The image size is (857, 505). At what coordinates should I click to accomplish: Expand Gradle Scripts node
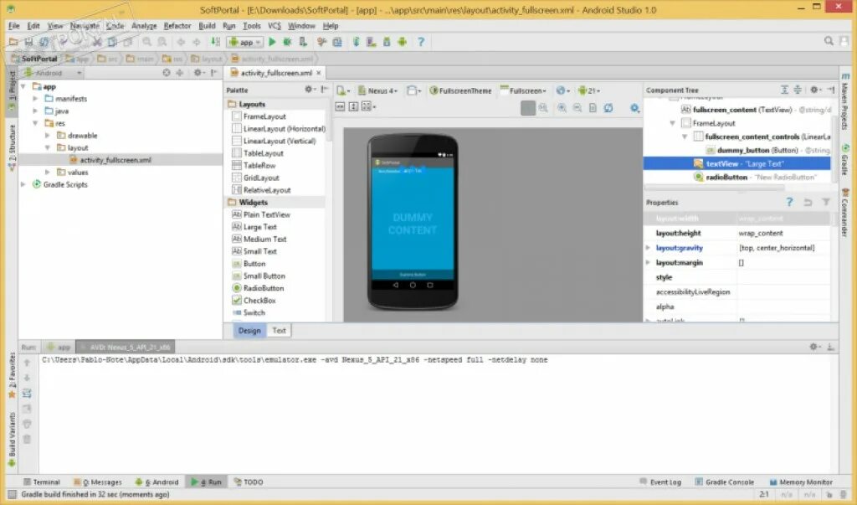[23, 184]
